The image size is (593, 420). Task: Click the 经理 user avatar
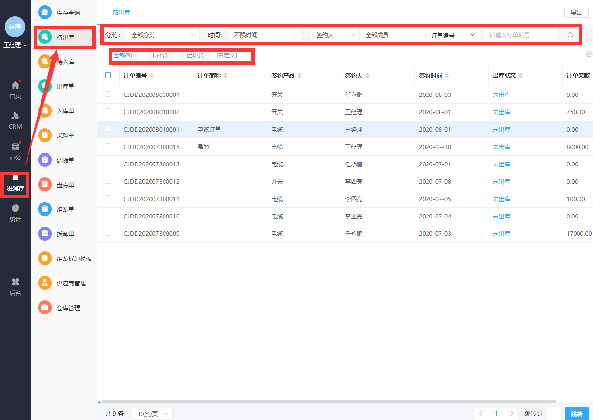pos(15,27)
